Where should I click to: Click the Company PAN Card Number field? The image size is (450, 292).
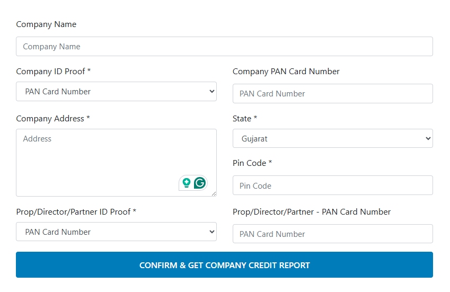[332, 94]
